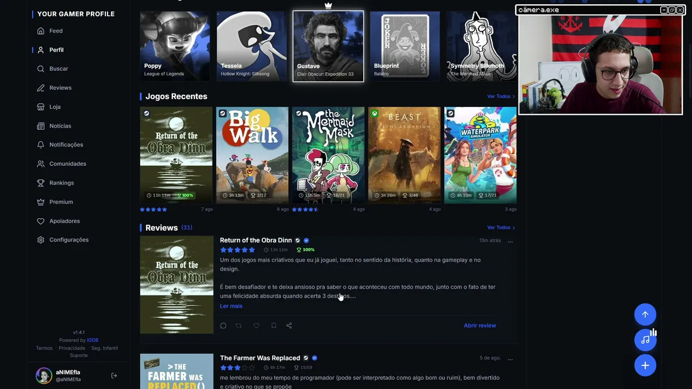Screen dimensions: 692x389
Task: Open the IGDB link in the footer
Action: point(92,340)
